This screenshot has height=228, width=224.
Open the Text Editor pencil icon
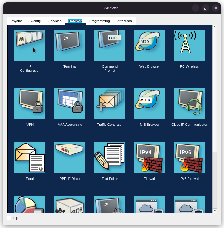(x=110, y=158)
